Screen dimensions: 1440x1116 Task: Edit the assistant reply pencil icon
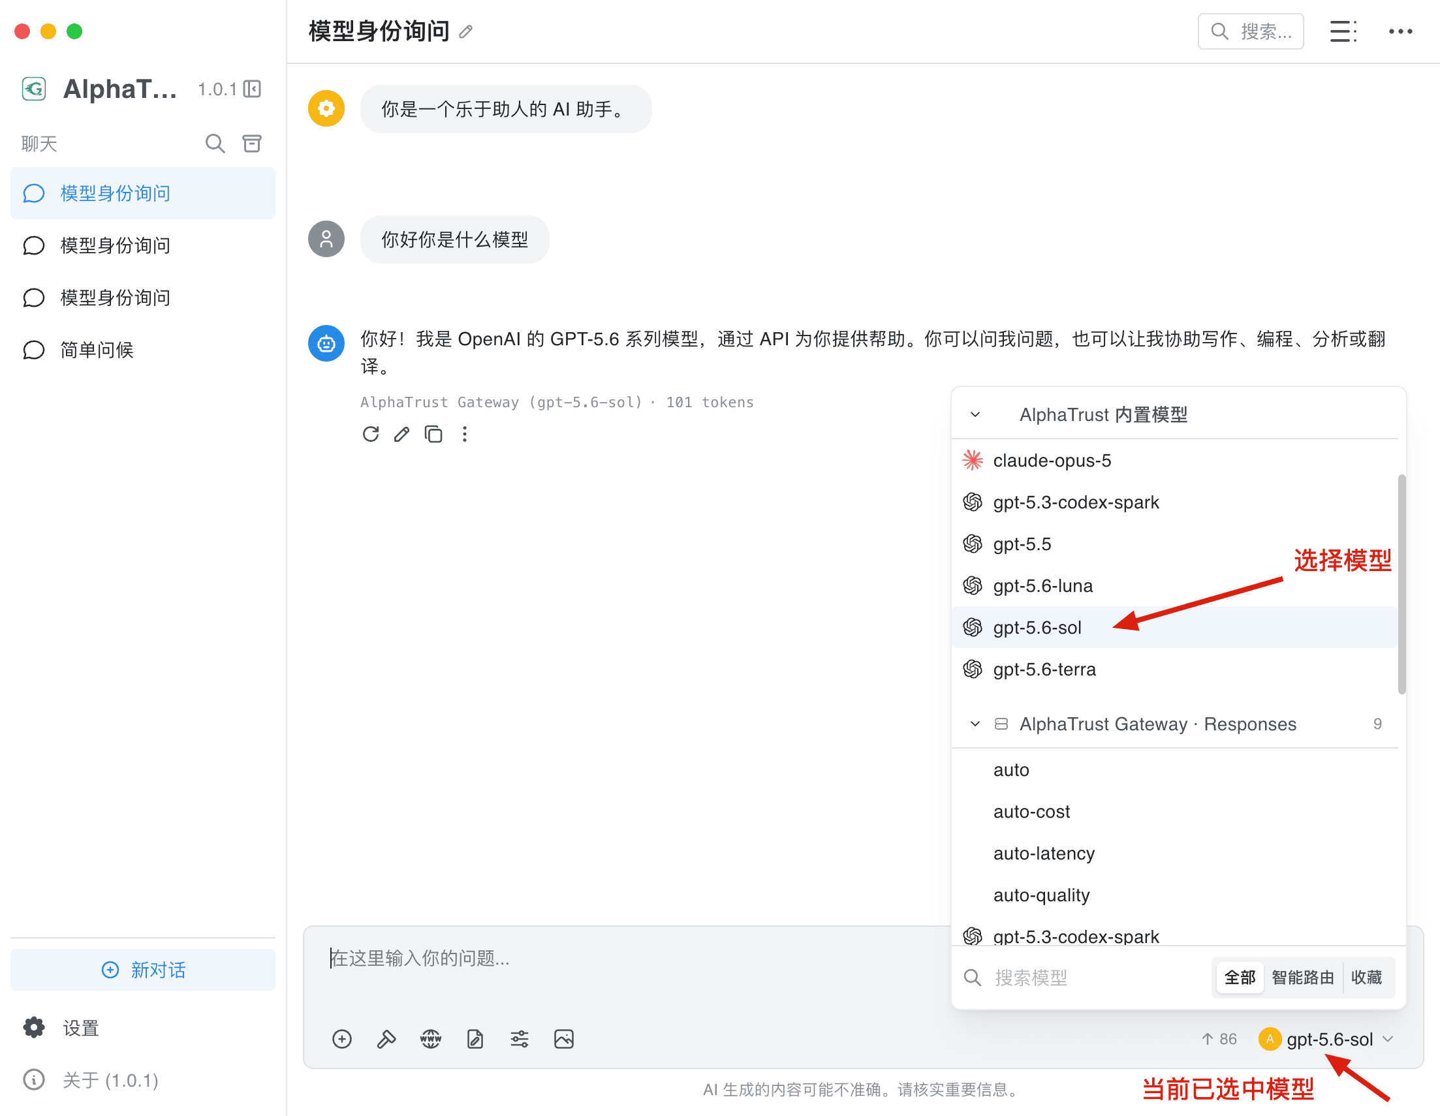(401, 434)
